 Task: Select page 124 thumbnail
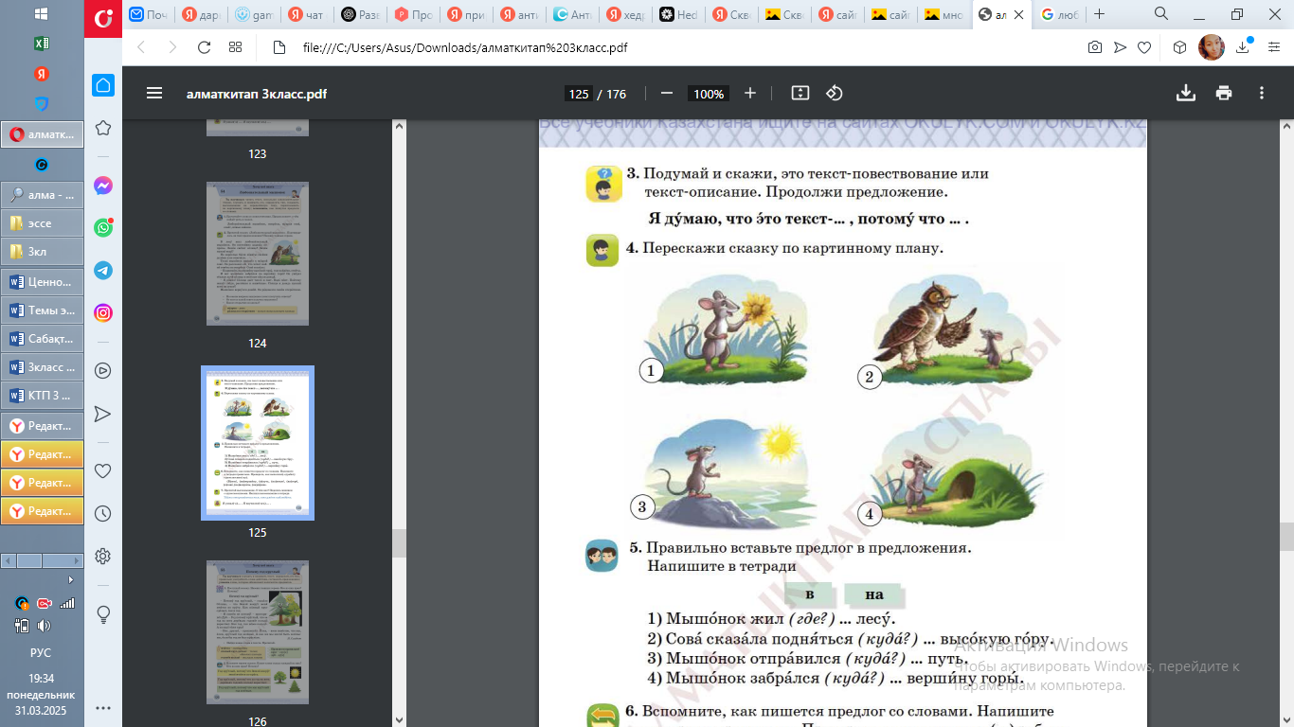tap(257, 254)
